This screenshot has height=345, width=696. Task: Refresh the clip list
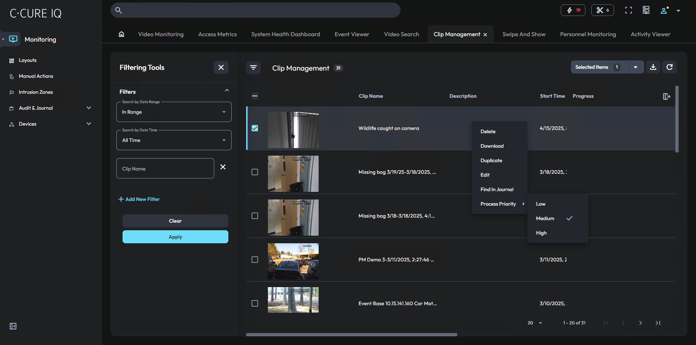669,67
